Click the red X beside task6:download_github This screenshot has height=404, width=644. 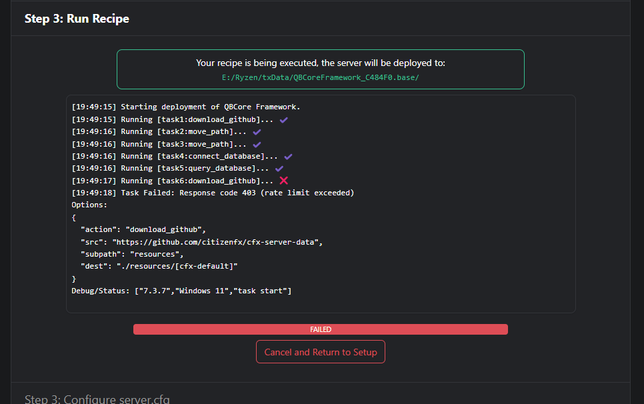tap(283, 181)
